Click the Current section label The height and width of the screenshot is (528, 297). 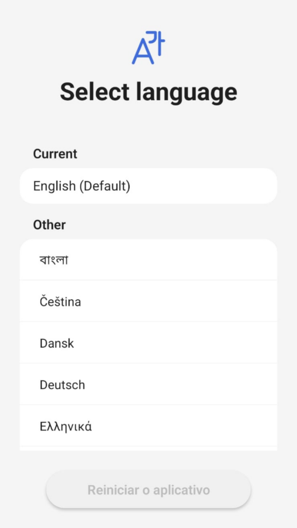coord(55,154)
